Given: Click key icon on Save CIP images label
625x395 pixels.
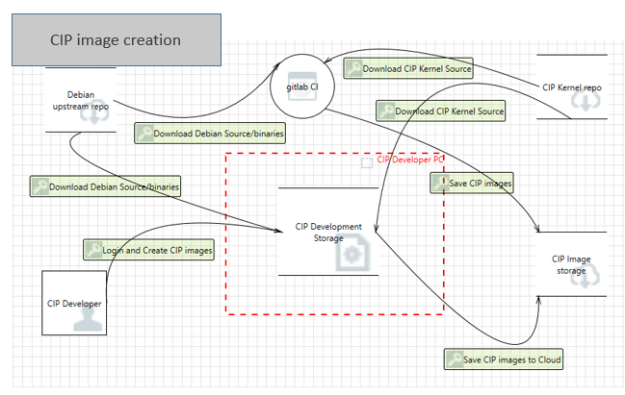Looking at the screenshot, I should [440, 183].
